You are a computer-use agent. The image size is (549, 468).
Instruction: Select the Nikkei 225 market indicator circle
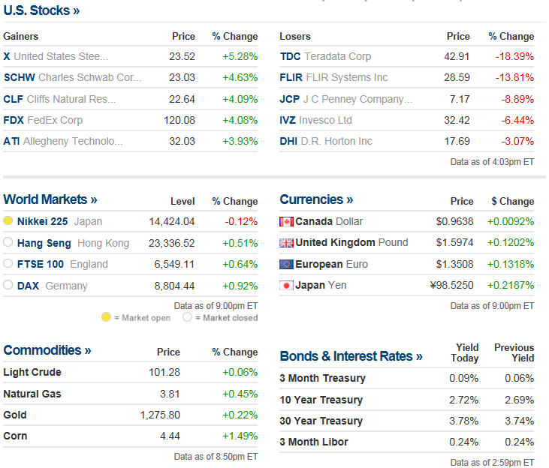pyautogui.click(x=8, y=220)
